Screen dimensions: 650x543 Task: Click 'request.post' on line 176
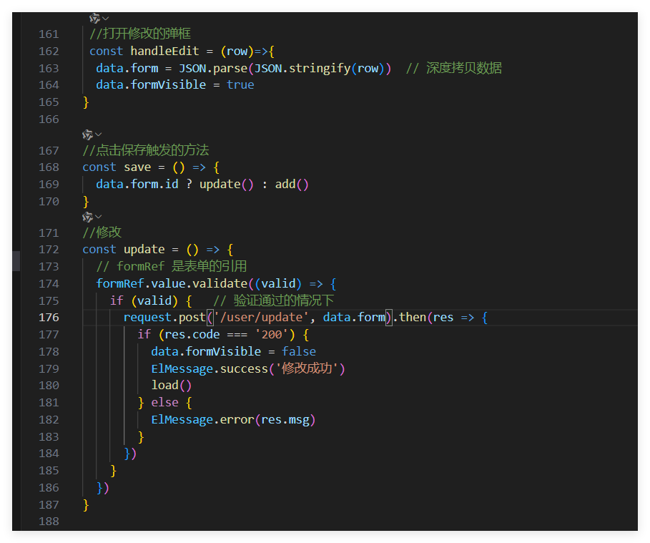pyautogui.click(x=164, y=318)
